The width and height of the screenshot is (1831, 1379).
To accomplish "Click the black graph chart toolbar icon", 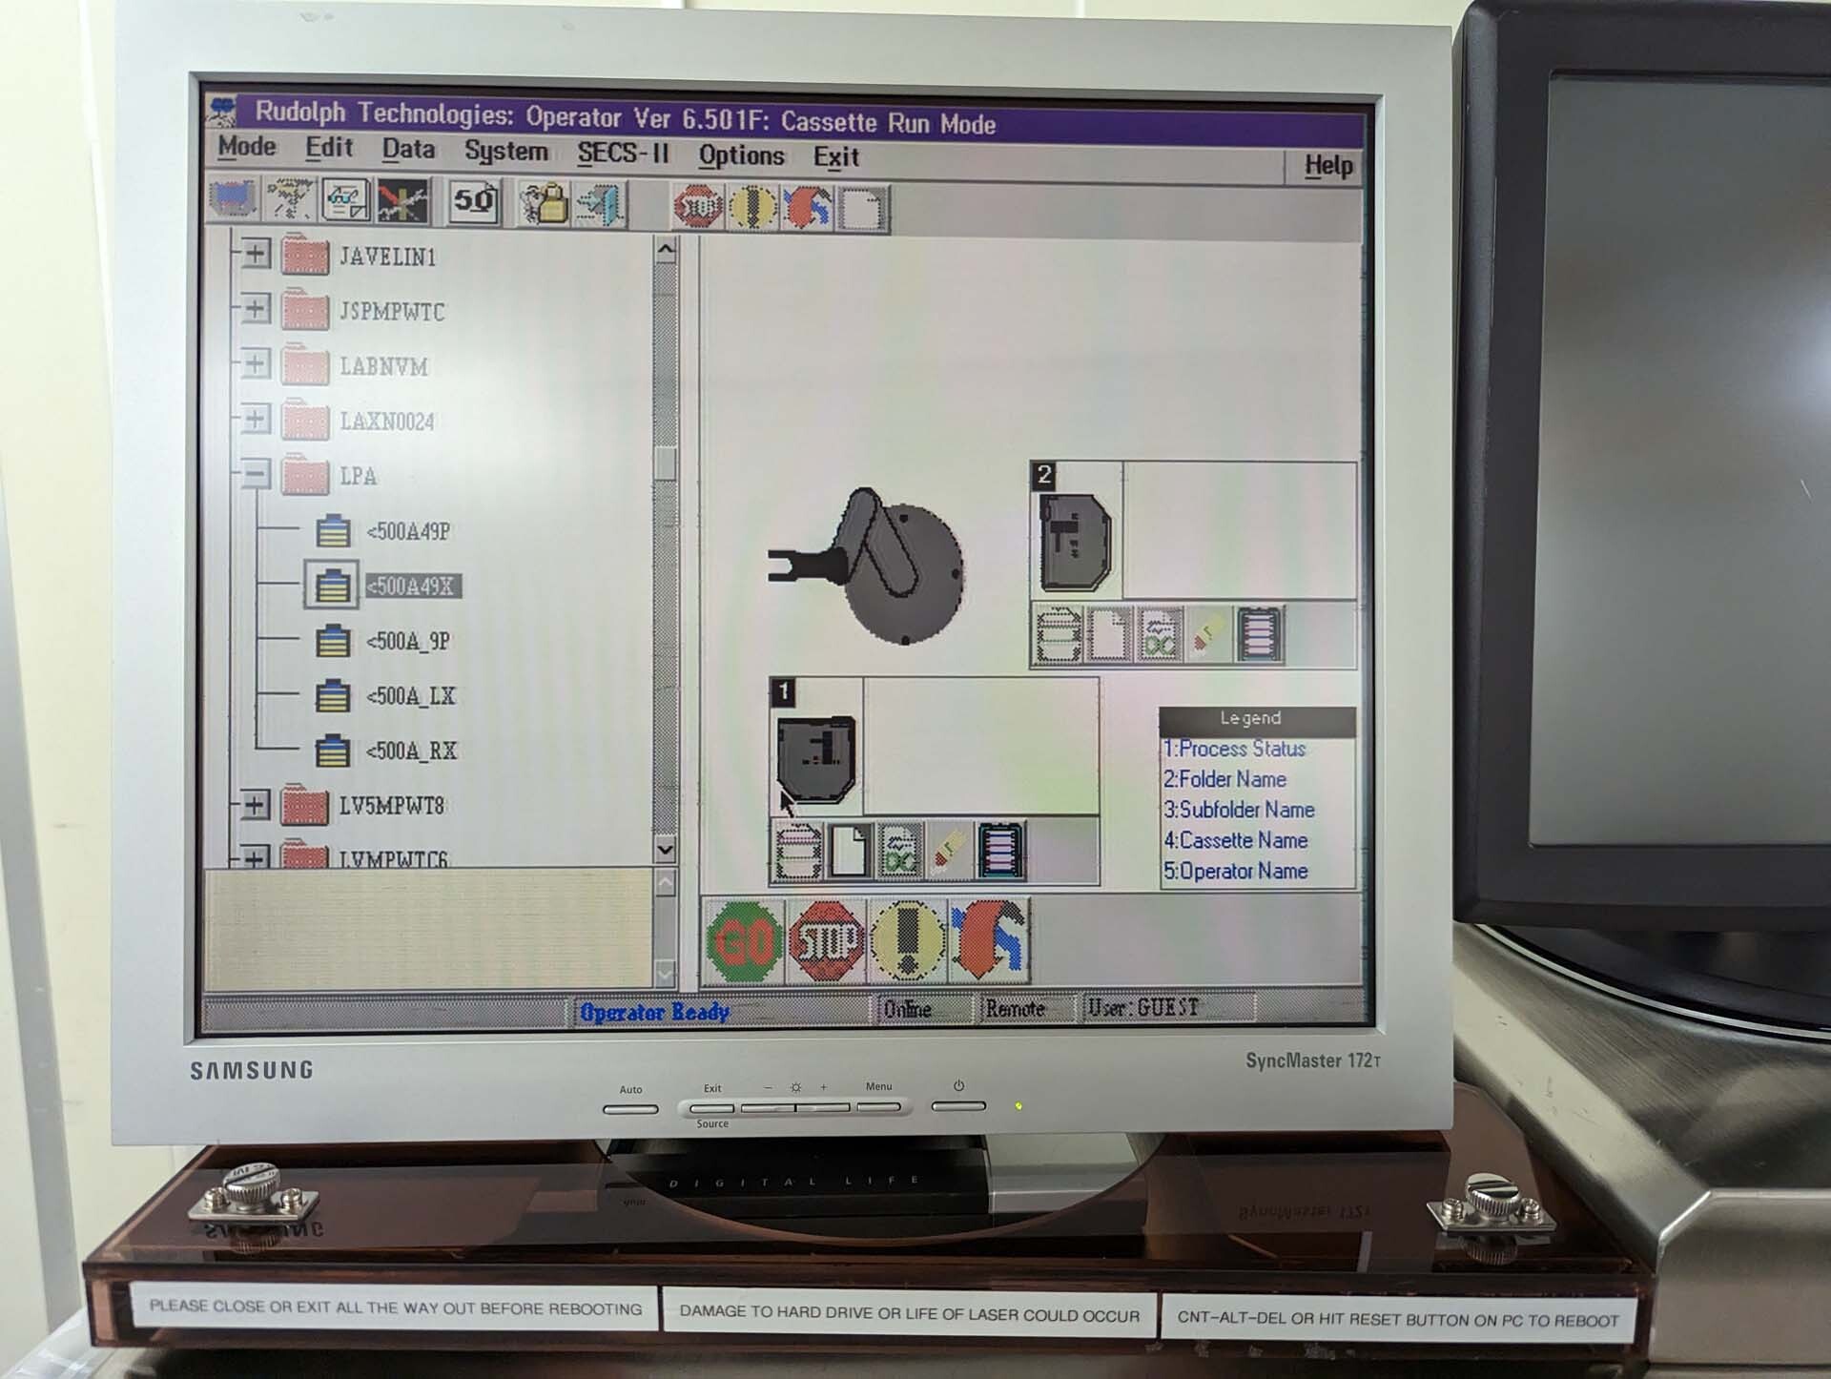I will point(402,201).
